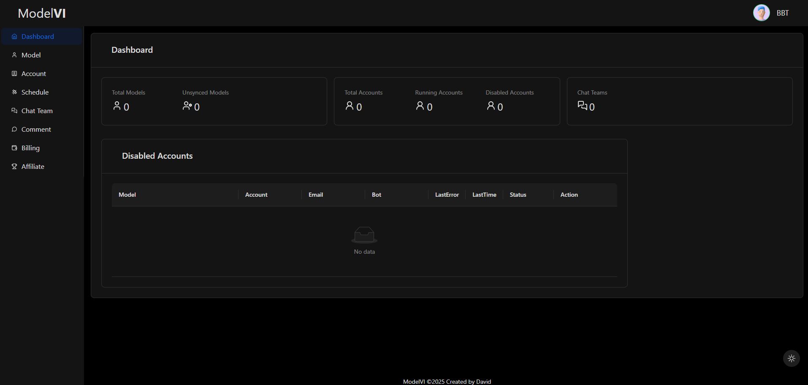Click the Model person icon in sidebar
The image size is (808, 385).
[14, 55]
